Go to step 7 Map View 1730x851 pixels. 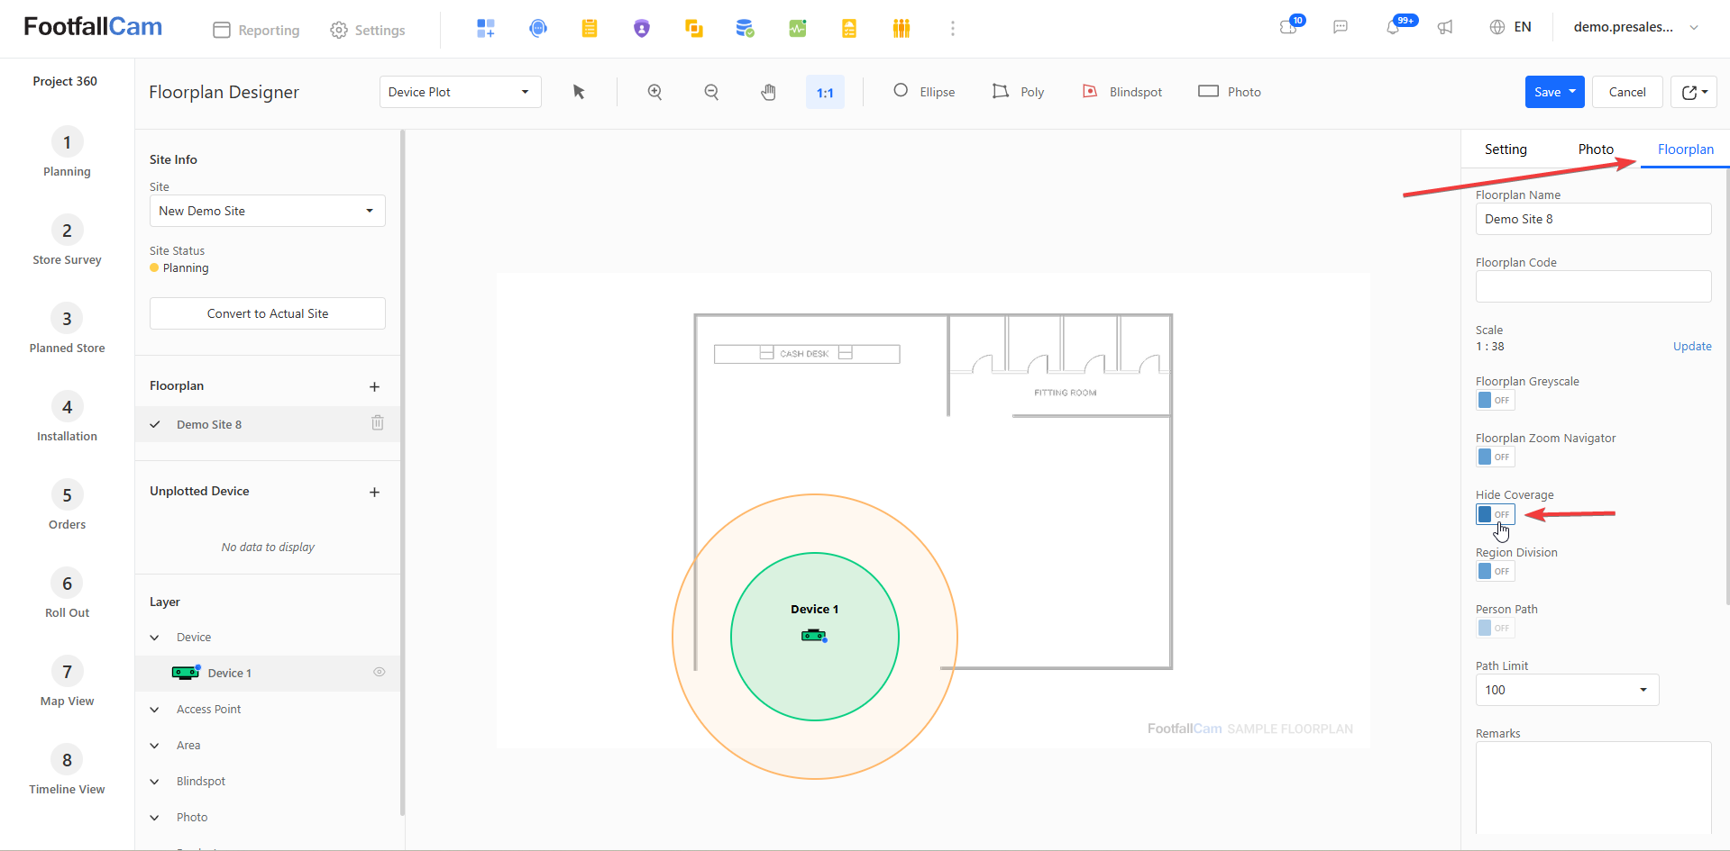click(67, 683)
